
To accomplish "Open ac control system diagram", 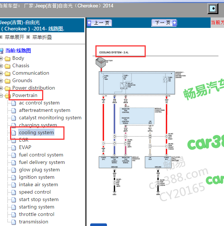I will (39, 103).
